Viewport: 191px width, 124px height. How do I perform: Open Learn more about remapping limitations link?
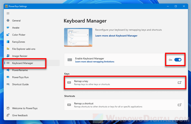coord(95,62)
